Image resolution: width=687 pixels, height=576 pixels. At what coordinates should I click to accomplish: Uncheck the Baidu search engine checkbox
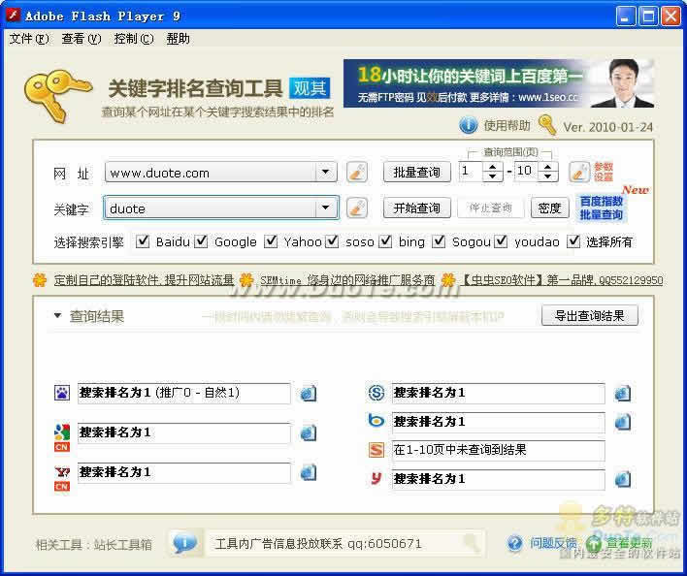143,241
